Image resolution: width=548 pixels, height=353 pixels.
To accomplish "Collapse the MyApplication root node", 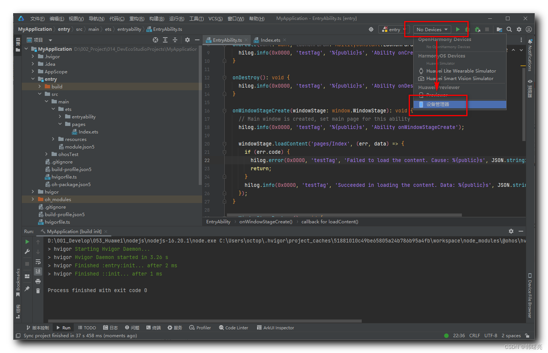I will click(x=26, y=49).
